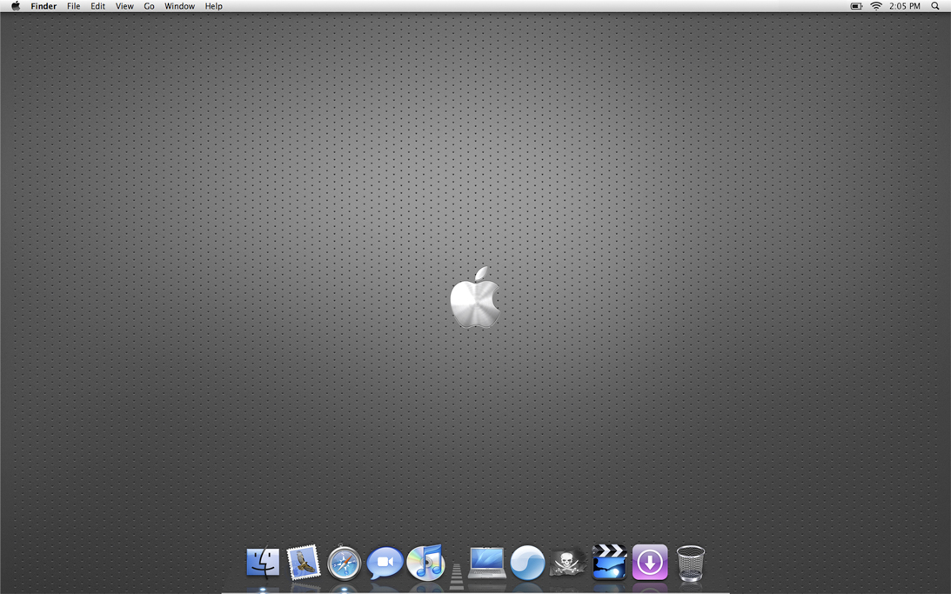Viewport: 951px width, 594px height.
Task: Open the View menu
Action: [x=124, y=6]
